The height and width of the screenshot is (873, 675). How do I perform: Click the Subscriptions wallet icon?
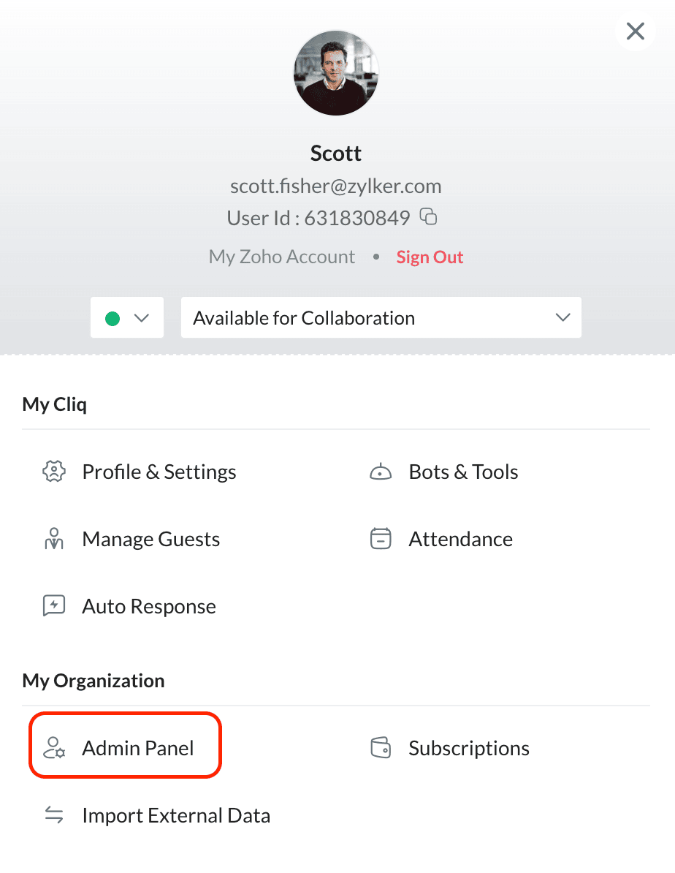(x=381, y=748)
